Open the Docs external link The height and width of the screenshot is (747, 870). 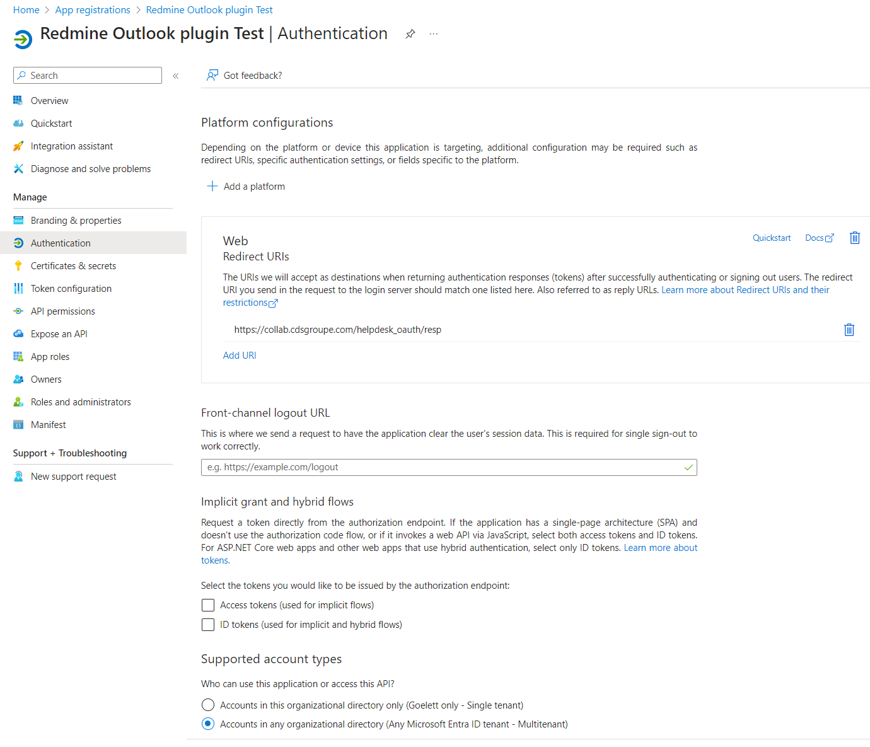tap(820, 238)
